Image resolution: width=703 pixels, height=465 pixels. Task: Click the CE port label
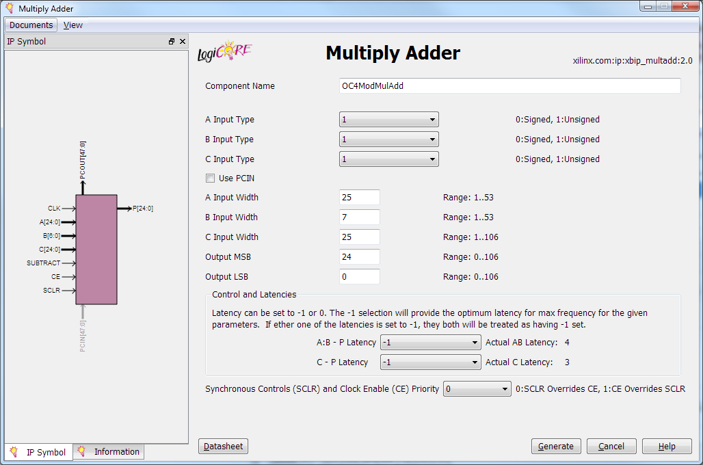tap(55, 277)
